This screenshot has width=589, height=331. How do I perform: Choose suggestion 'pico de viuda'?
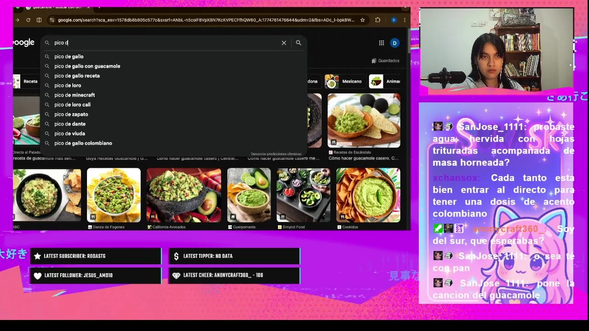174,134
